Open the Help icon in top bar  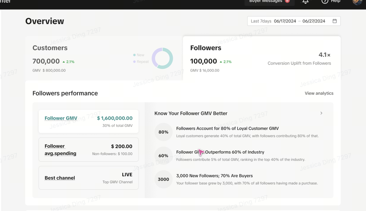pyautogui.click(x=325, y=1)
